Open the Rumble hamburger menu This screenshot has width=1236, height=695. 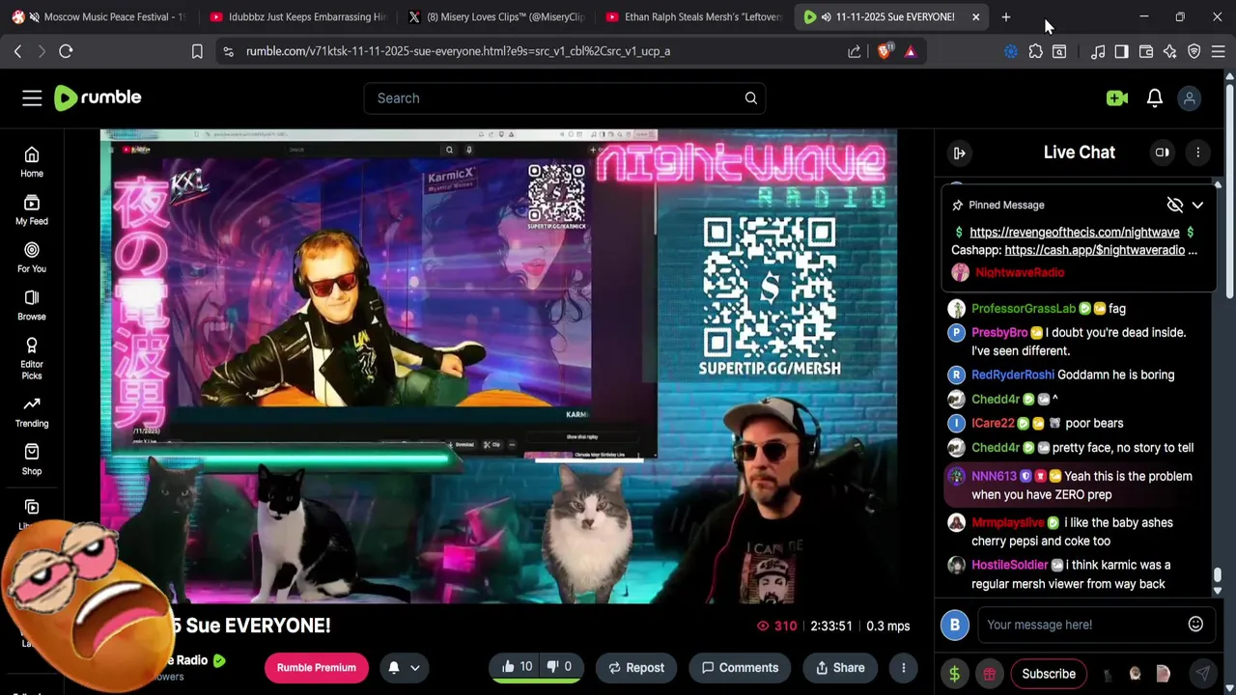(32, 97)
